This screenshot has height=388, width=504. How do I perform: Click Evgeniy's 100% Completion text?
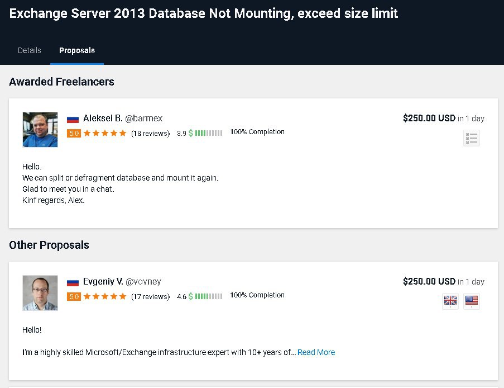pyautogui.click(x=257, y=295)
